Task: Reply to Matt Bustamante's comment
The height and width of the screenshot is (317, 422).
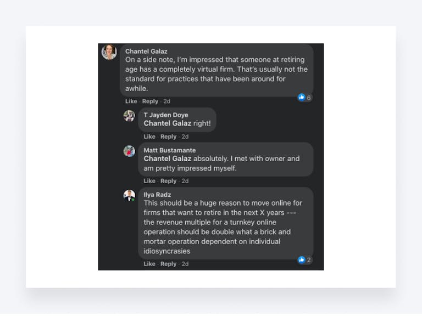Action: [168, 181]
